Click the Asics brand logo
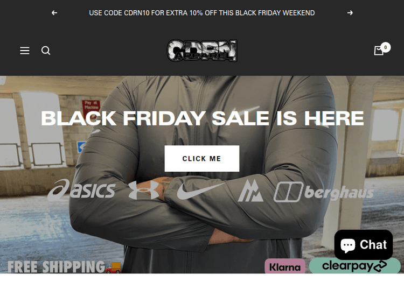 tap(81, 190)
